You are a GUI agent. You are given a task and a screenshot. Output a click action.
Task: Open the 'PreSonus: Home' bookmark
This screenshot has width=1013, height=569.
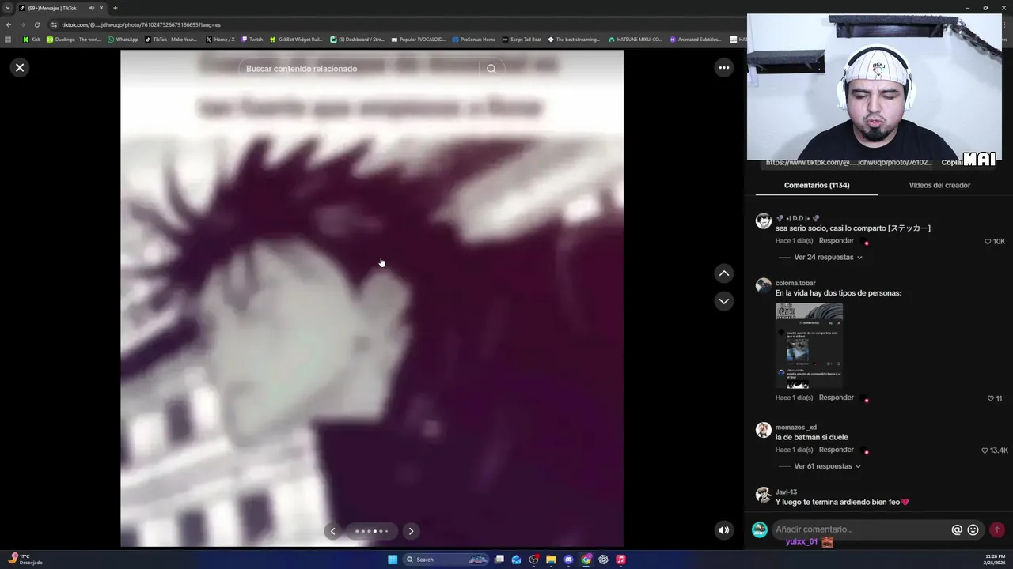[474, 39]
